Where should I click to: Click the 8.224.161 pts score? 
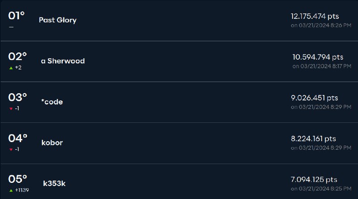click(x=313, y=138)
